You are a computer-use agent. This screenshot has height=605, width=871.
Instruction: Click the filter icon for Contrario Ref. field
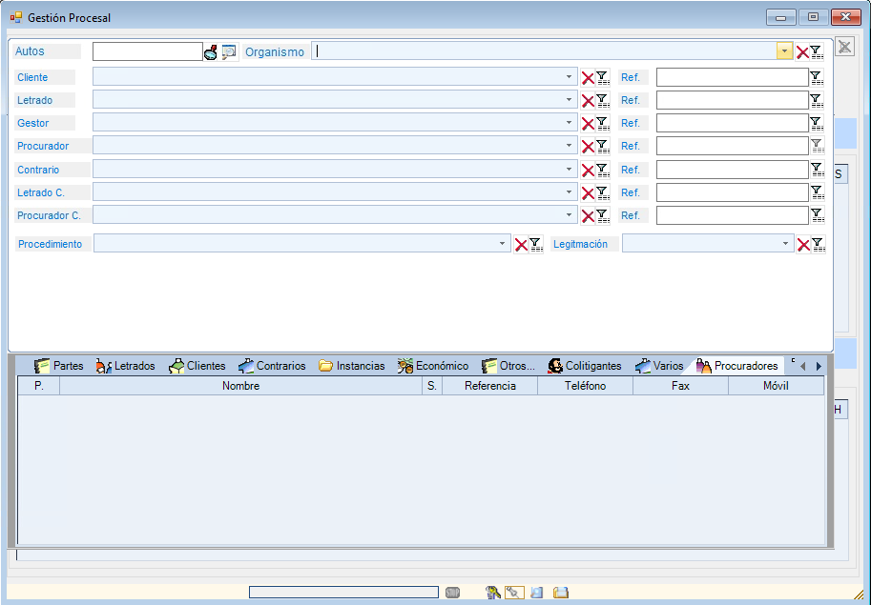tap(816, 170)
